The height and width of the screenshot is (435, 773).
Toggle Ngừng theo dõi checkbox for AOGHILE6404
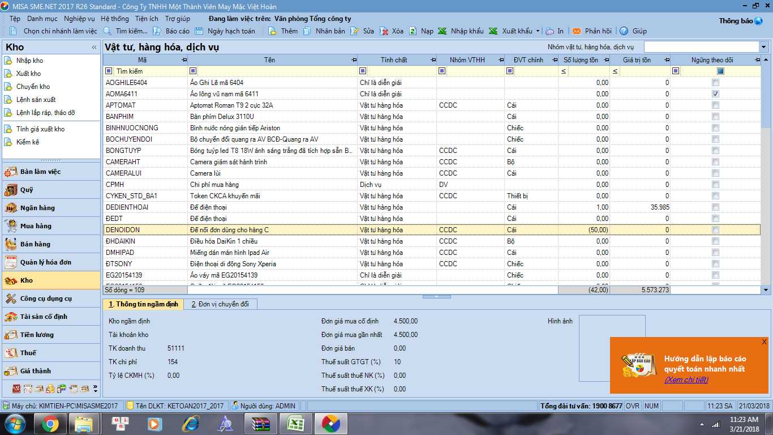(716, 83)
